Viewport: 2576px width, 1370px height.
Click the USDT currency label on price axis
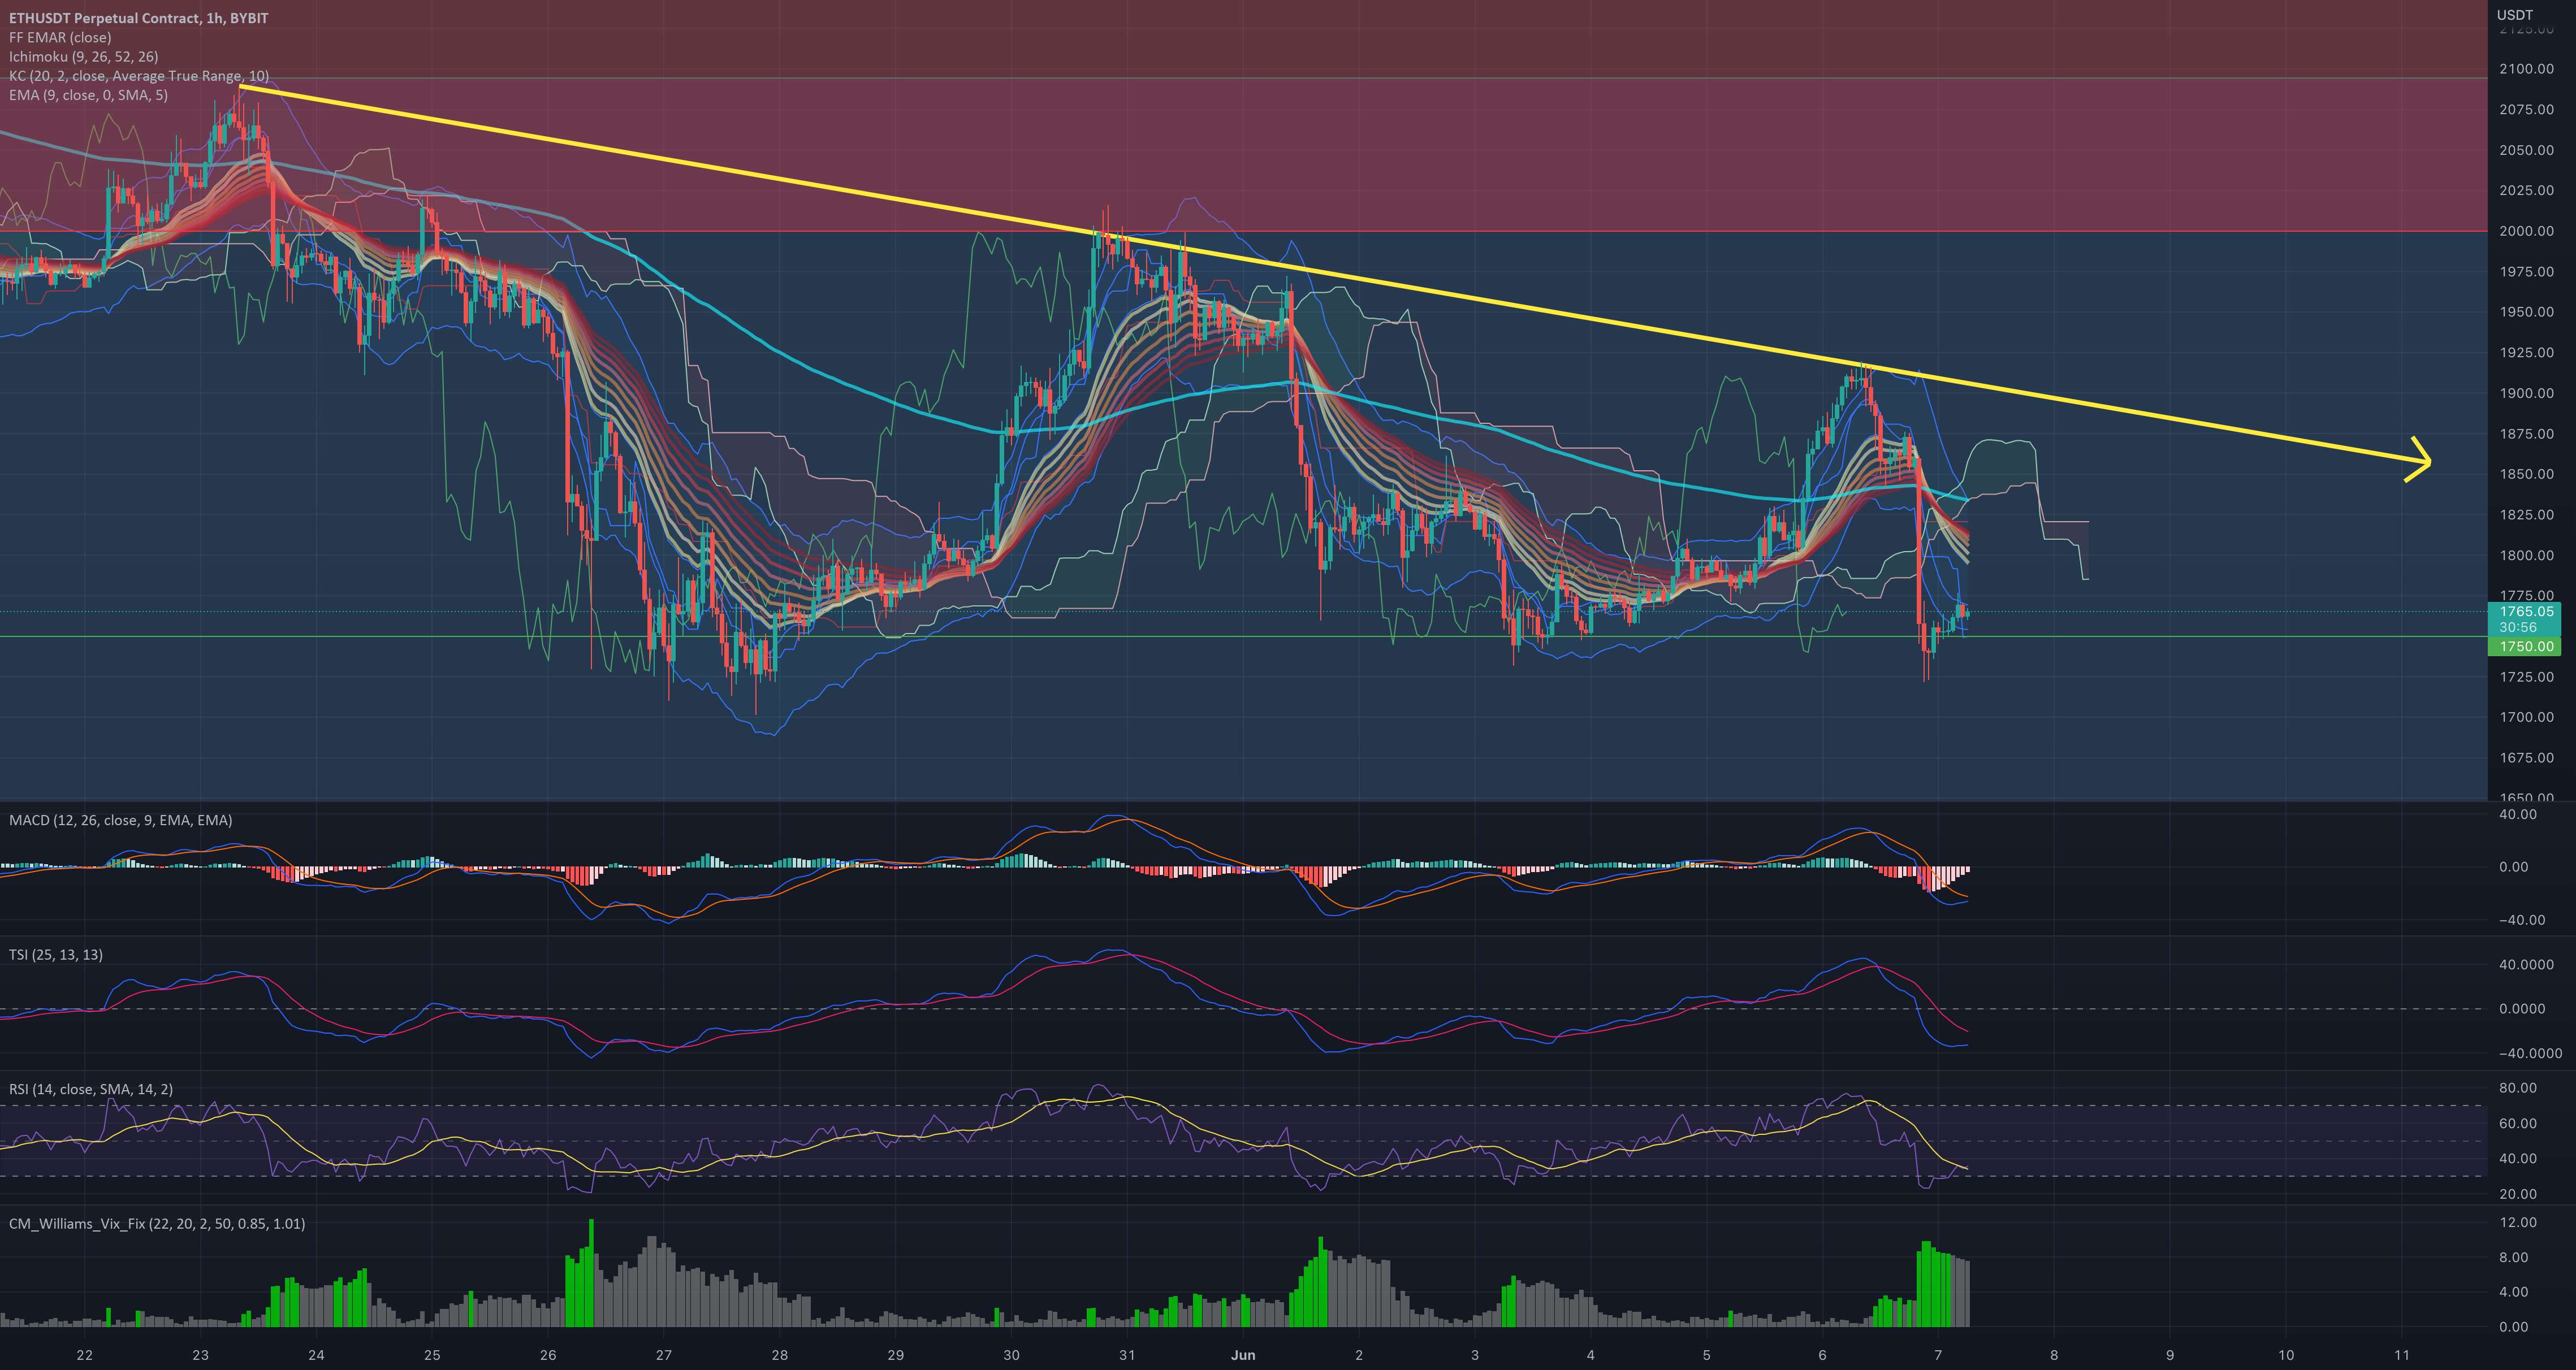(x=2514, y=14)
